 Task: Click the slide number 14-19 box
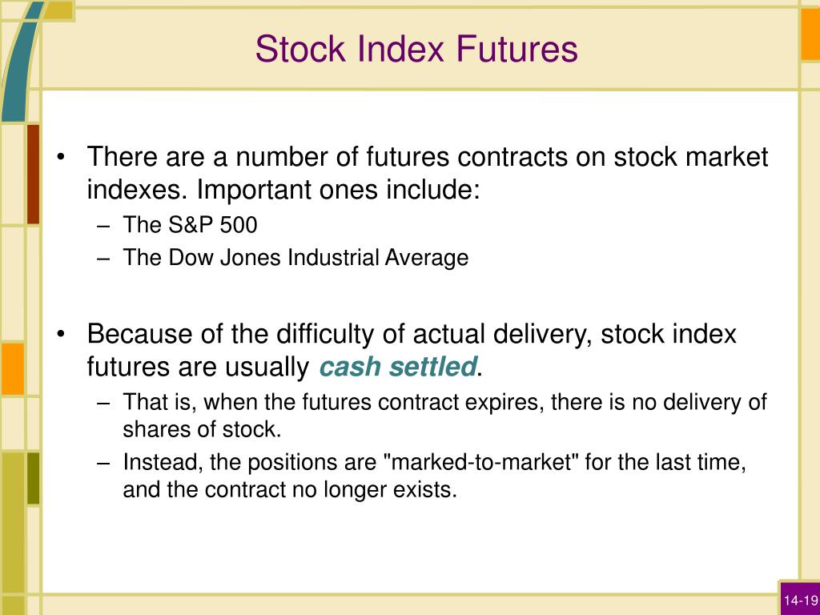point(800,599)
